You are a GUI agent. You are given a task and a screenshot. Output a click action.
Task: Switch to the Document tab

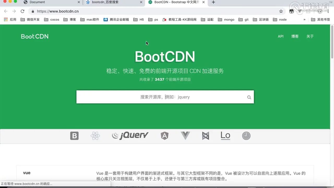52,2
